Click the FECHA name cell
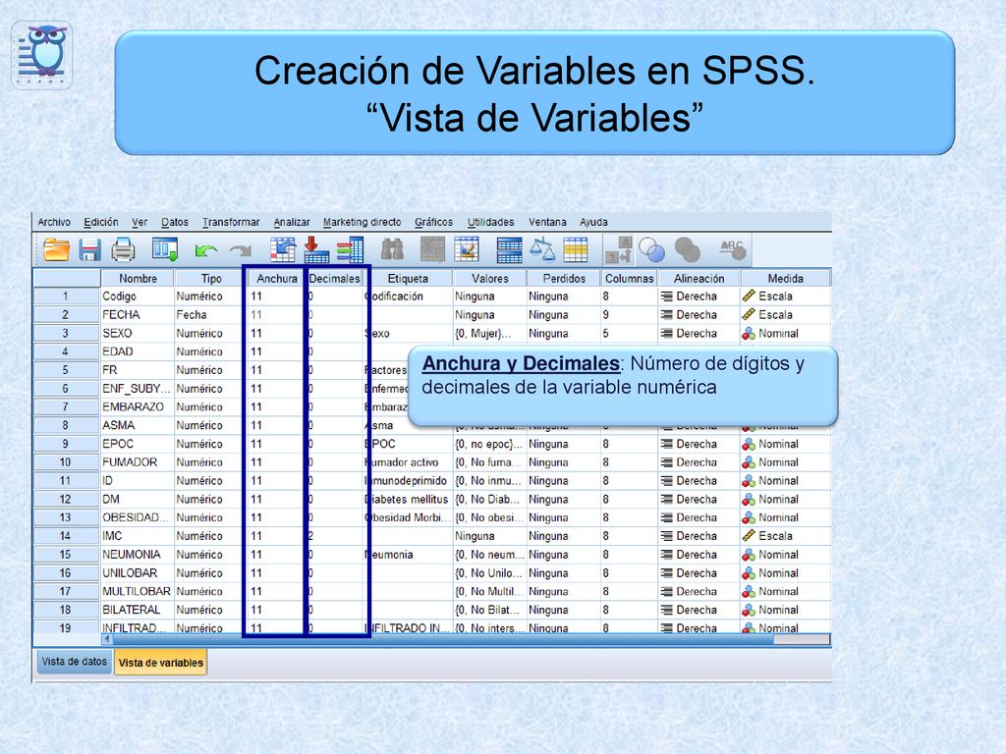Image resolution: width=1006 pixels, height=754 pixels. [x=138, y=315]
